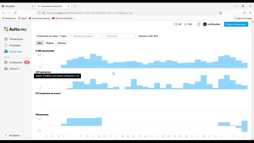This screenshot has height=143, width=254.
Task: Open the help question mark icon
Action: pos(198,24)
